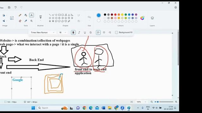Open the Layers panel
The height and width of the screenshot is (113, 202).
coord(152,18)
